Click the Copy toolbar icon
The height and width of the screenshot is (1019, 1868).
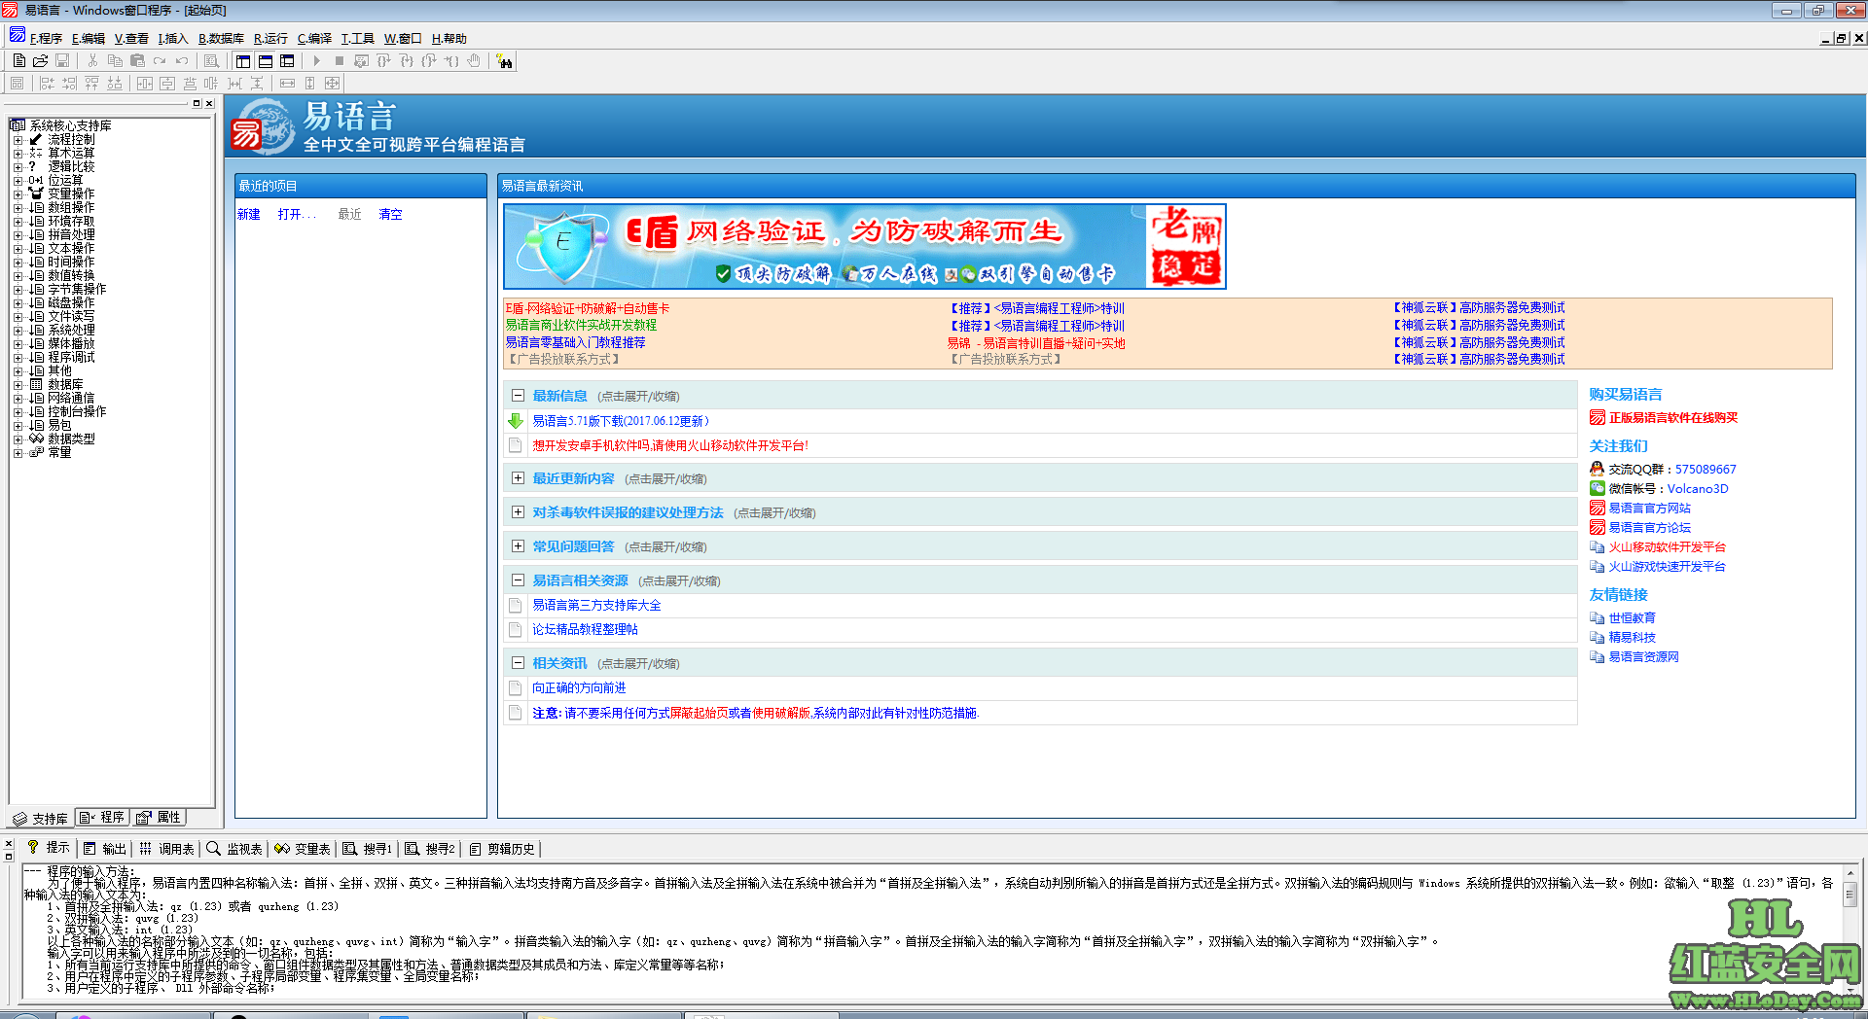pyautogui.click(x=115, y=60)
